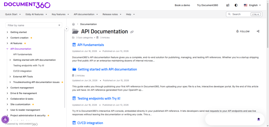Open the Key features menu

tap(60, 14)
